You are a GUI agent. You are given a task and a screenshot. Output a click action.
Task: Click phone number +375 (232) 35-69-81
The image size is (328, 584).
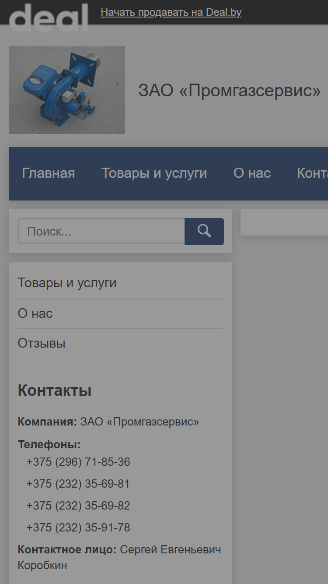click(78, 484)
